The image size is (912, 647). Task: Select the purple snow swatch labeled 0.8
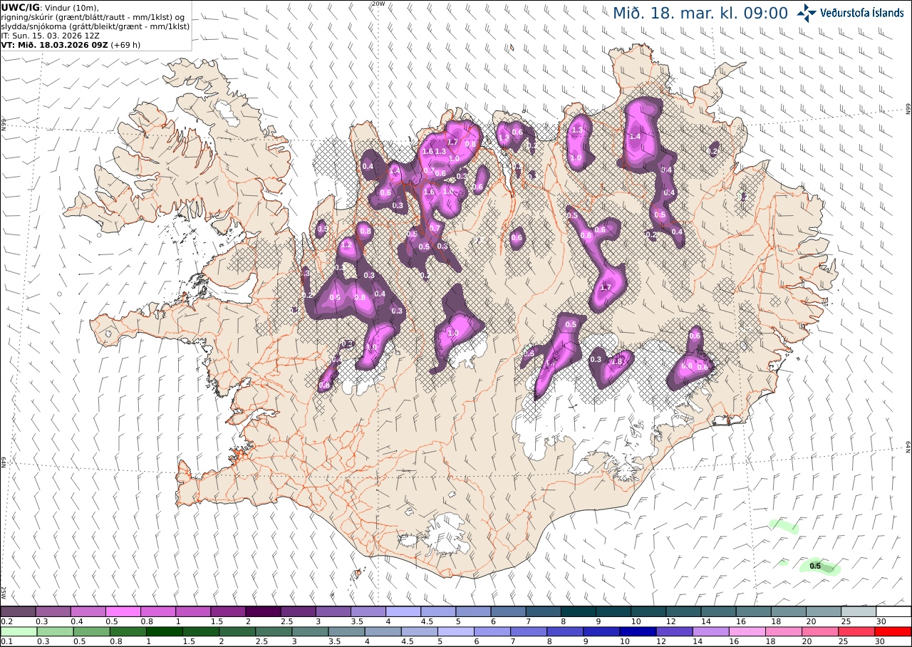coord(158,611)
